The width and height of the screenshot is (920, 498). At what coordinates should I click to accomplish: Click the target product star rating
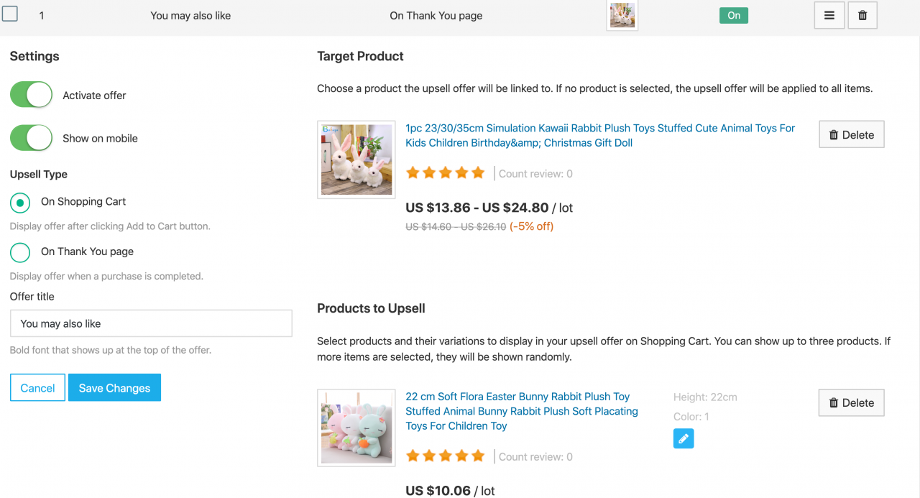(446, 173)
